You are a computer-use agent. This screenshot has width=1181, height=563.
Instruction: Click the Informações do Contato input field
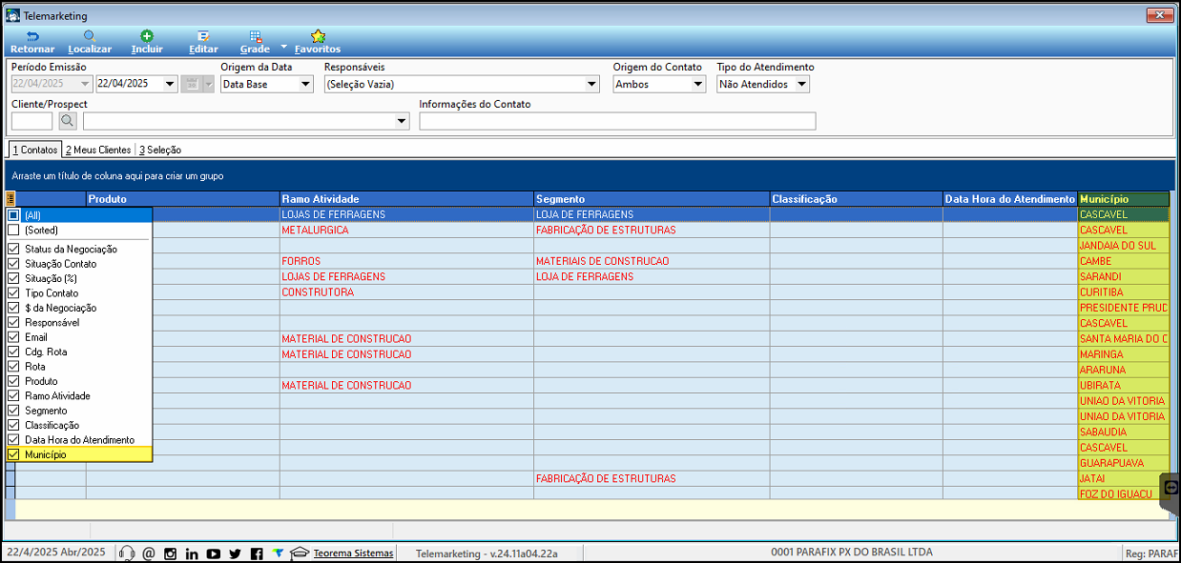point(617,121)
